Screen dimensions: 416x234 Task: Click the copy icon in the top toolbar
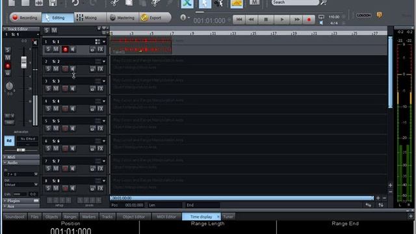point(129,3)
